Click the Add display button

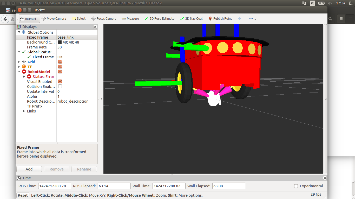[x=29, y=169]
